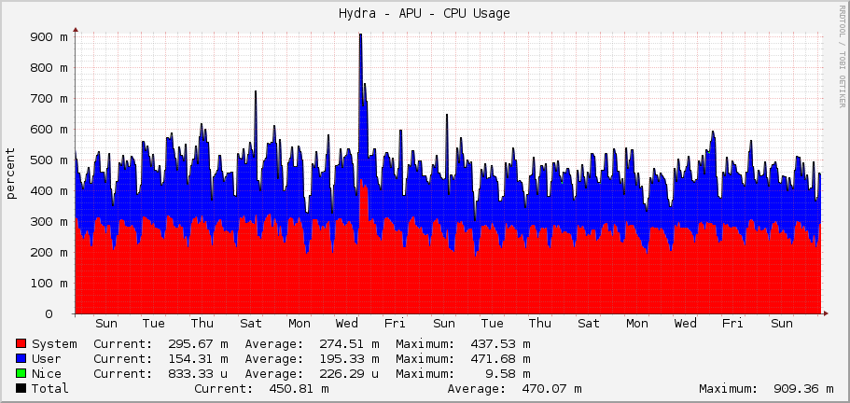
Task: Click the 'User' legend label
Action: [47, 358]
